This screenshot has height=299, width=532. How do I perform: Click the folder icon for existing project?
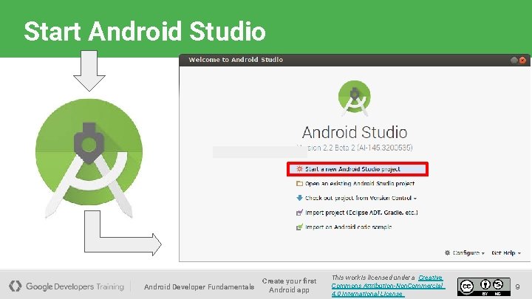299,183
